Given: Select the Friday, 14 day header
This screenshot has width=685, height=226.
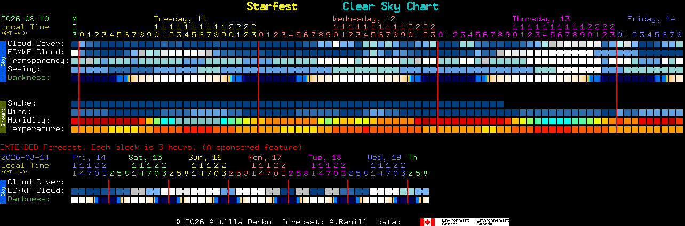Looking at the screenshot, I should click(651, 19).
